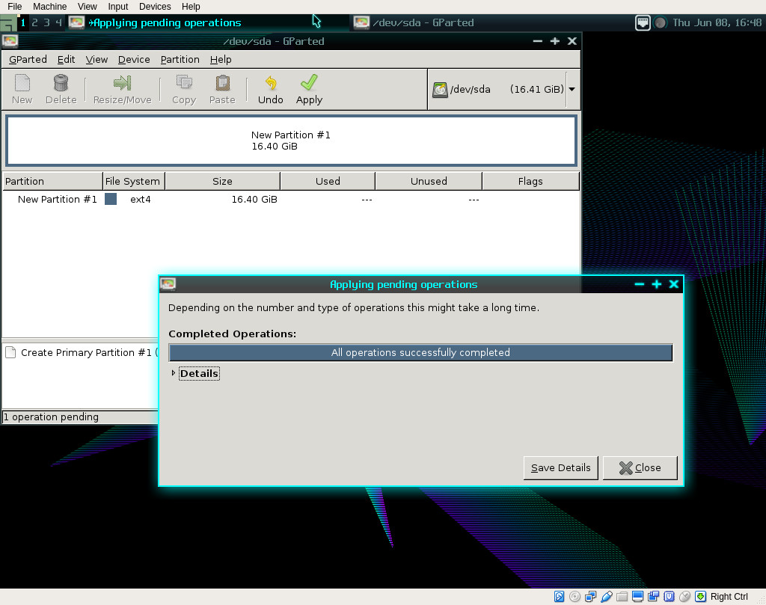Click the network icon in top panel
766x605 pixels.
(x=643, y=22)
